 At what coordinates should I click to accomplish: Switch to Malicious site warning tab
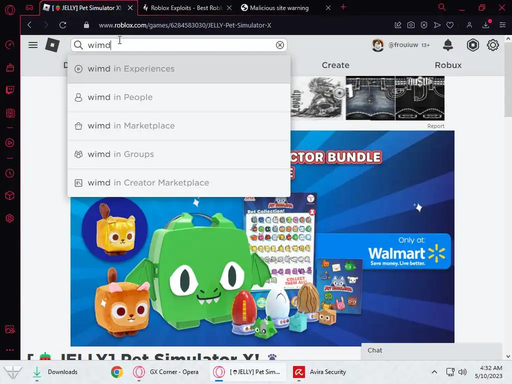279,8
